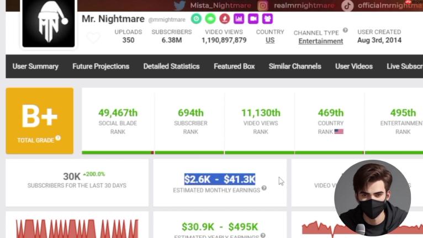Viewport: 423px width, 238px height.
Task: Open the Detailed Statistics tab
Action: pyautogui.click(x=171, y=67)
